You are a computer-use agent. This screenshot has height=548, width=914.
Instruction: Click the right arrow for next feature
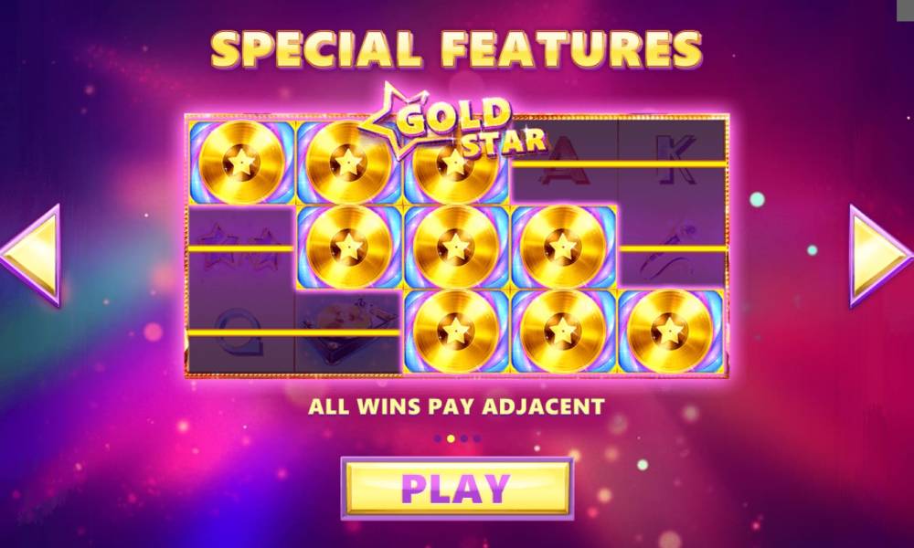[x=881, y=255]
